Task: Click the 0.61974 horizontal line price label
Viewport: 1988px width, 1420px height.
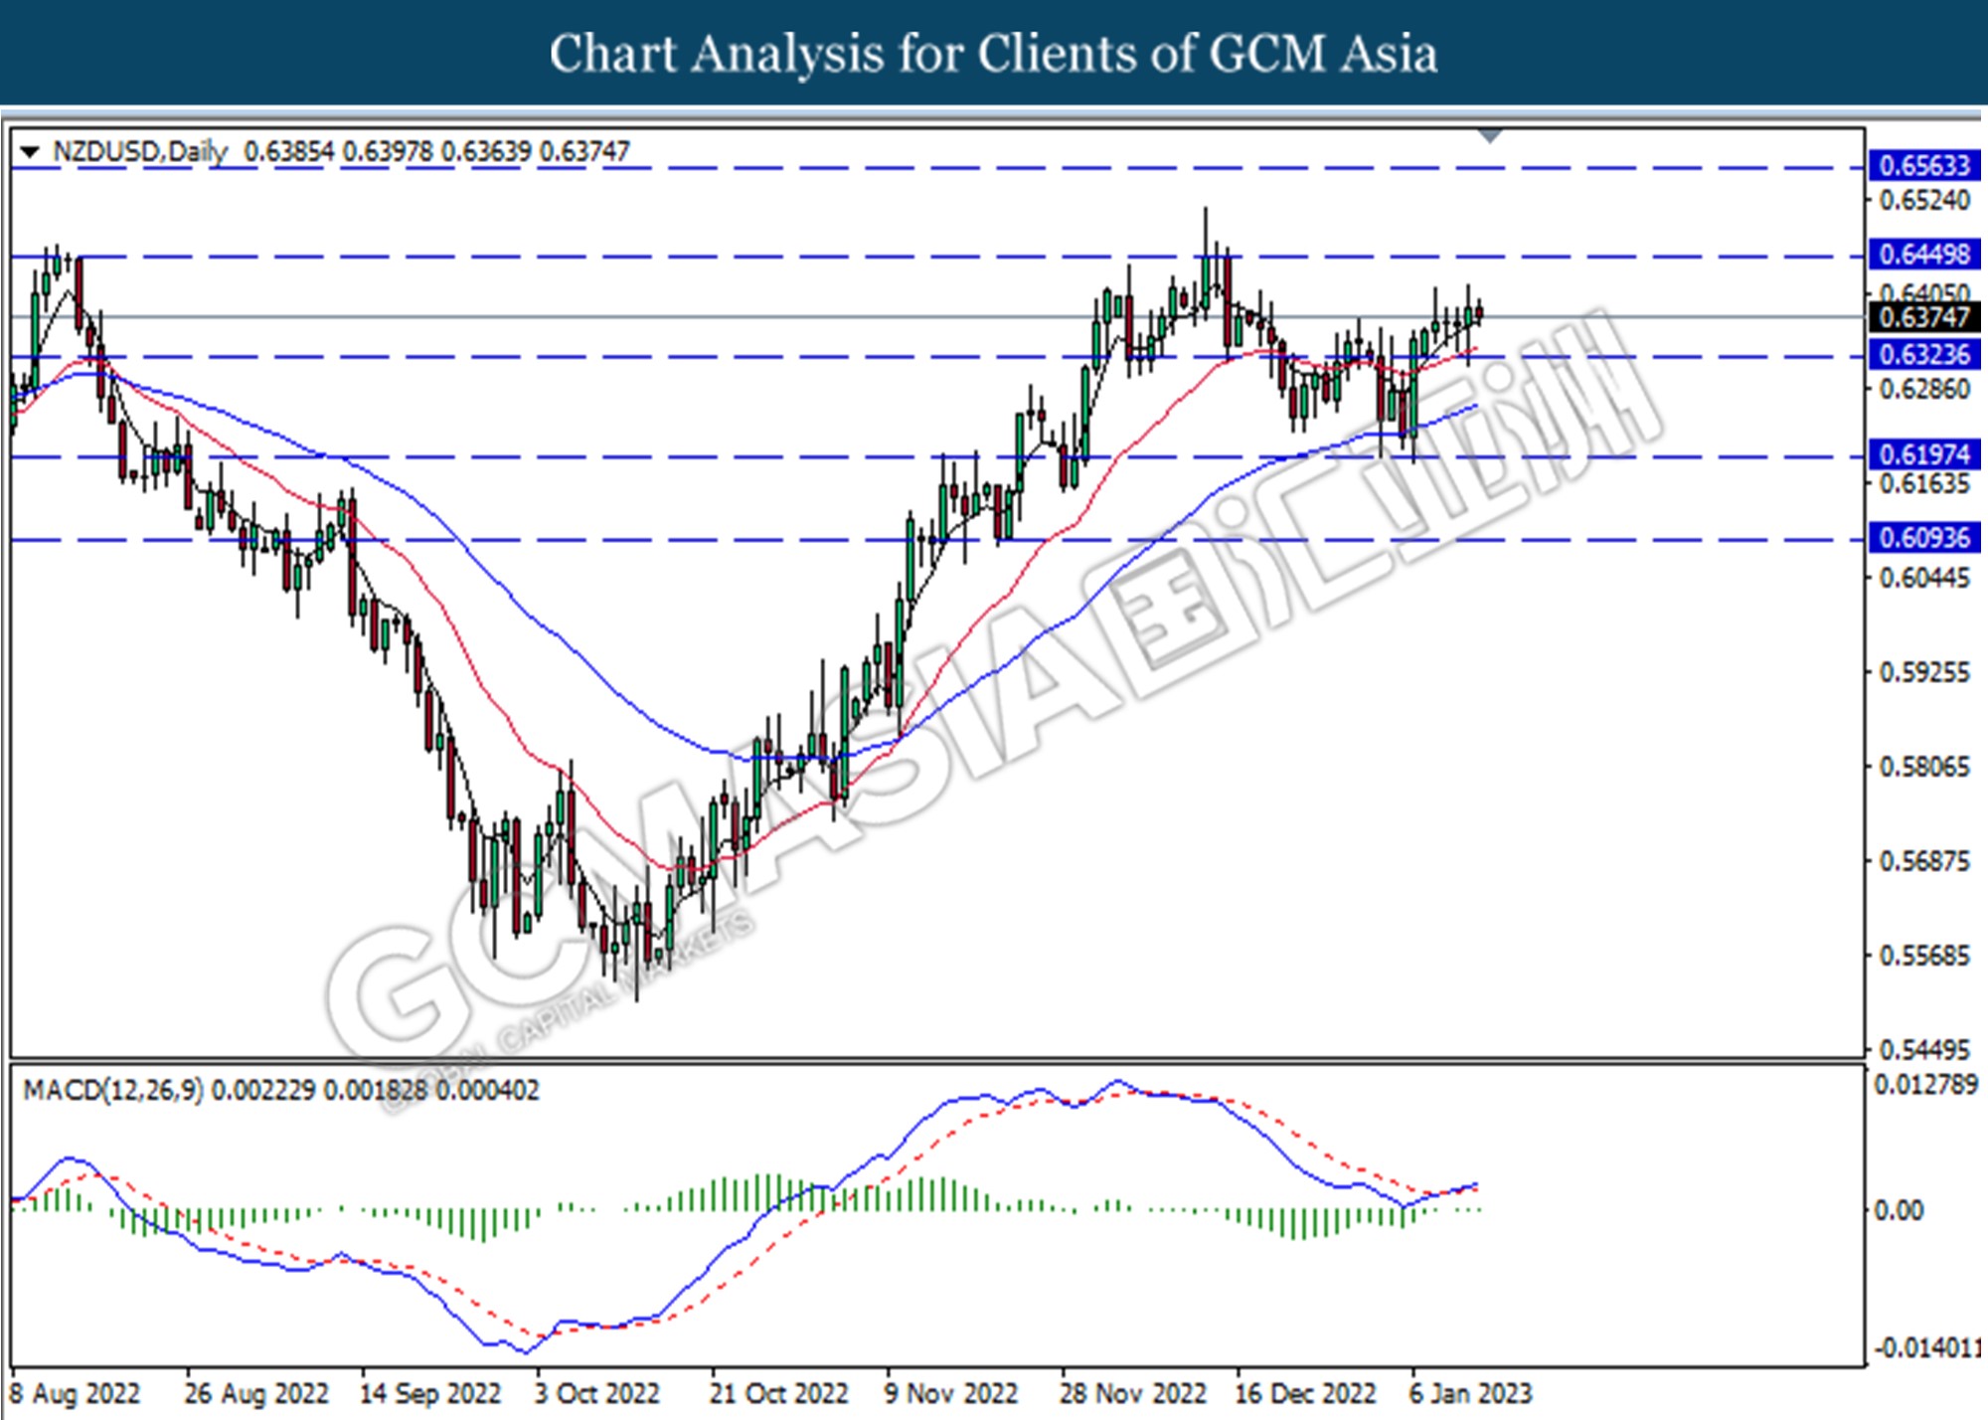Action: (x=1924, y=454)
